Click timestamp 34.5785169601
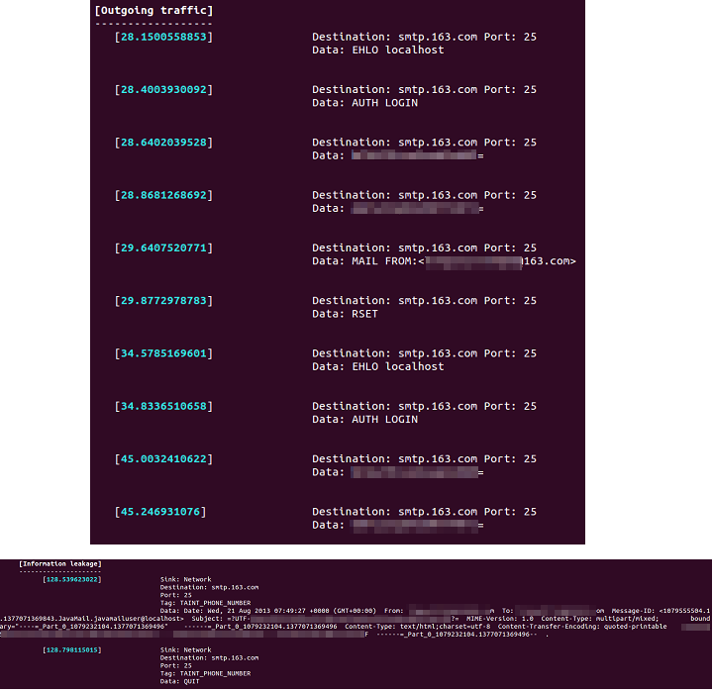 163,353
